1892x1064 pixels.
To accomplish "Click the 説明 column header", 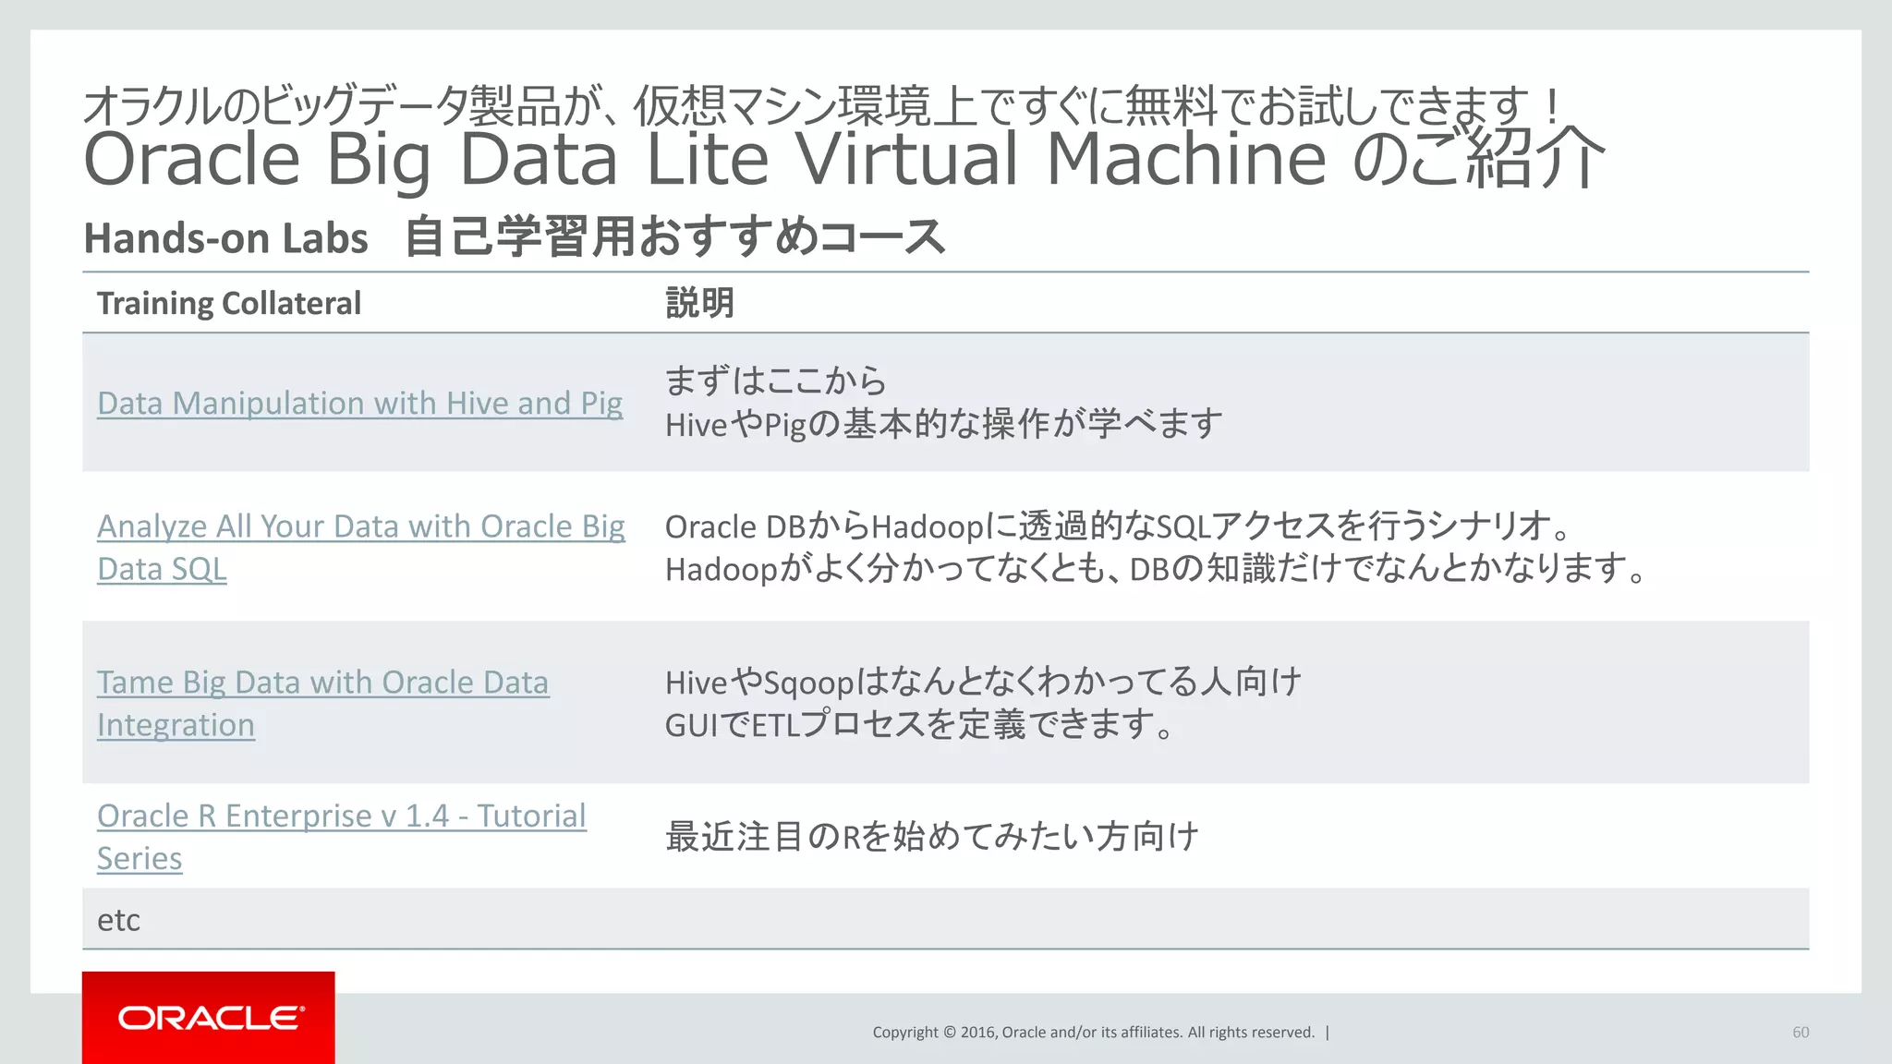I will click(699, 303).
